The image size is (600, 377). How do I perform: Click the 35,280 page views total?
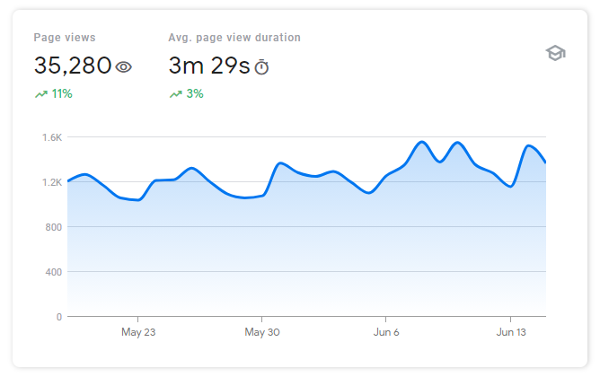(x=73, y=66)
